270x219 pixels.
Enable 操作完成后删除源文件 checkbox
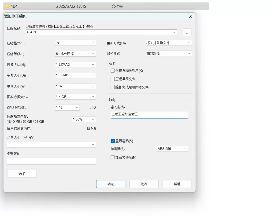pyautogui.click(x=113, y=87)
